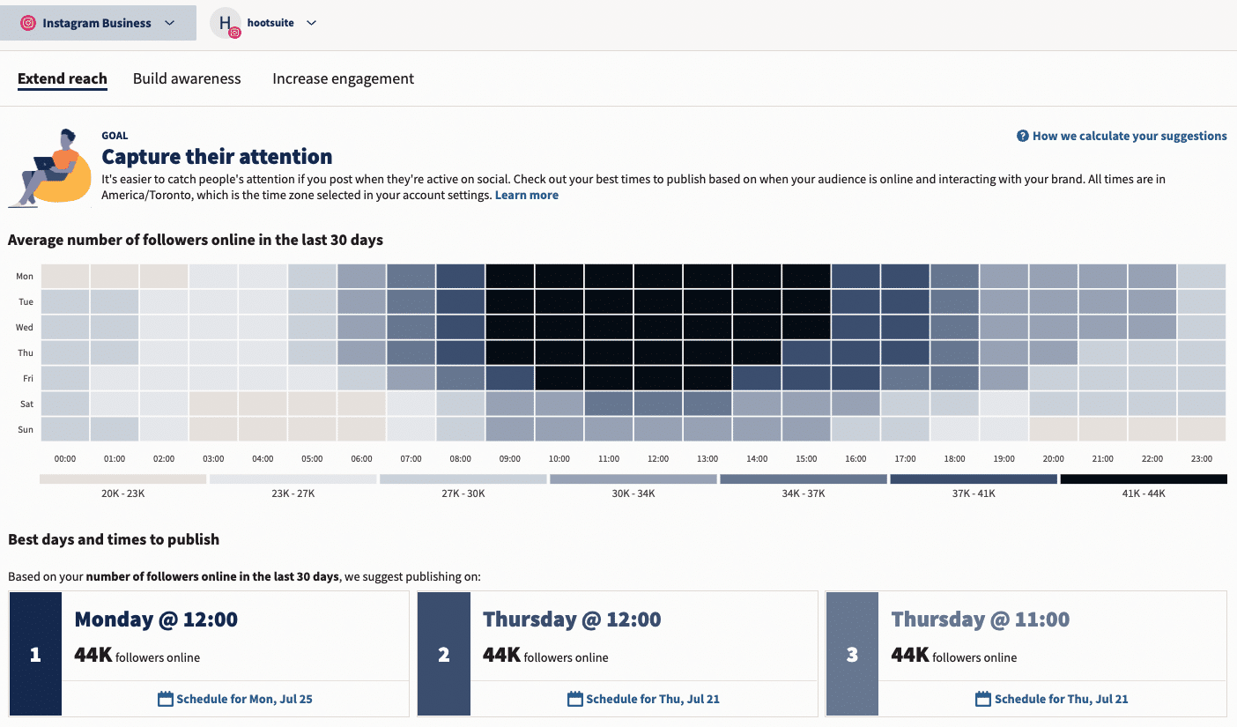Click the 41K - 44K legend color bar
Viewport: 1237px width, 727px height.
[x=1143, y=478]
